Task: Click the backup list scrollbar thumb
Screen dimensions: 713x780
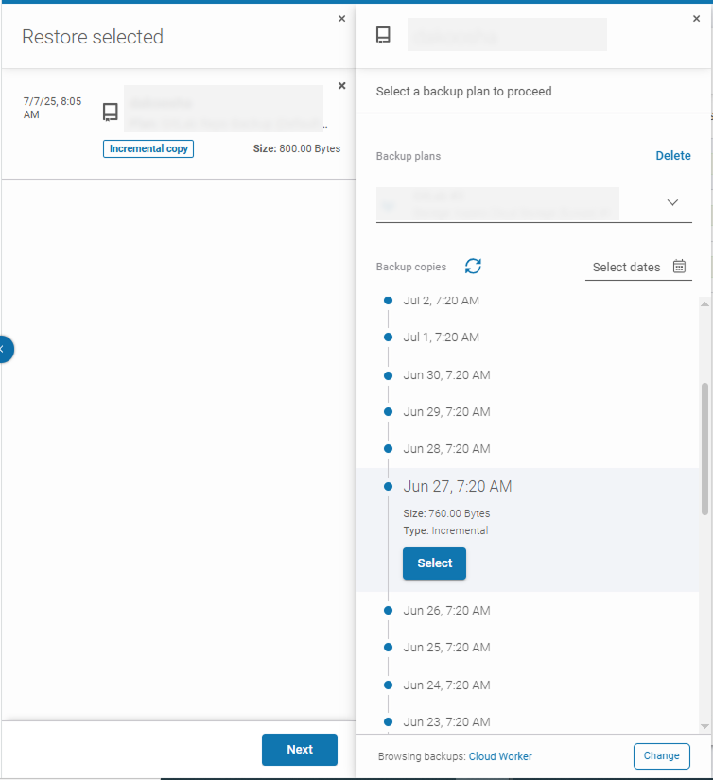Action: (x=704, y=449)
